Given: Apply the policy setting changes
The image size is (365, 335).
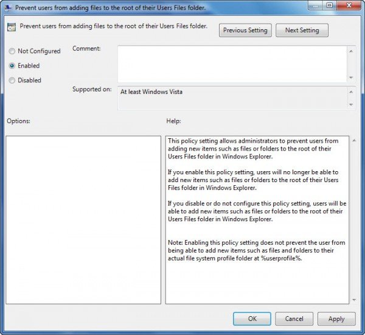Looking at the screenshot, I should (336, 319).
